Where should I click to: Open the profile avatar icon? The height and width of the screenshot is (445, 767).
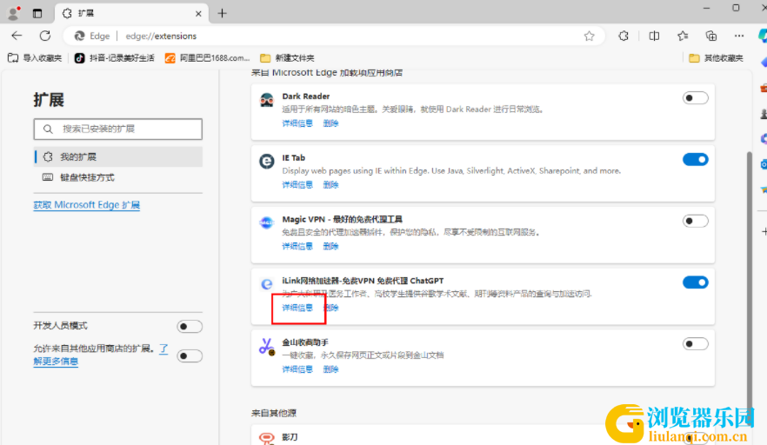coord(13,13)
